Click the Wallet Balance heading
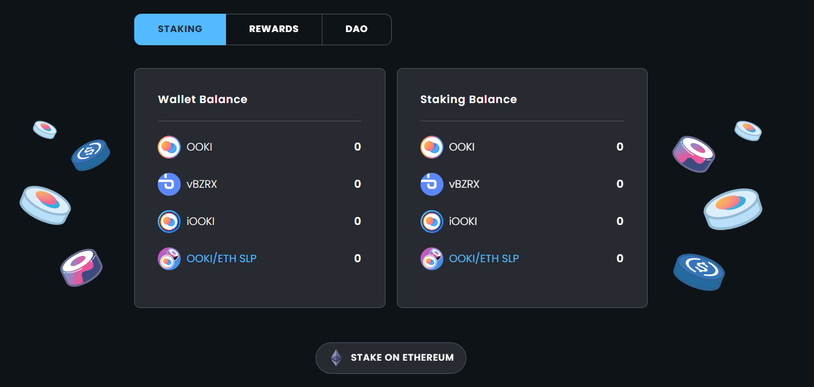 202,100
